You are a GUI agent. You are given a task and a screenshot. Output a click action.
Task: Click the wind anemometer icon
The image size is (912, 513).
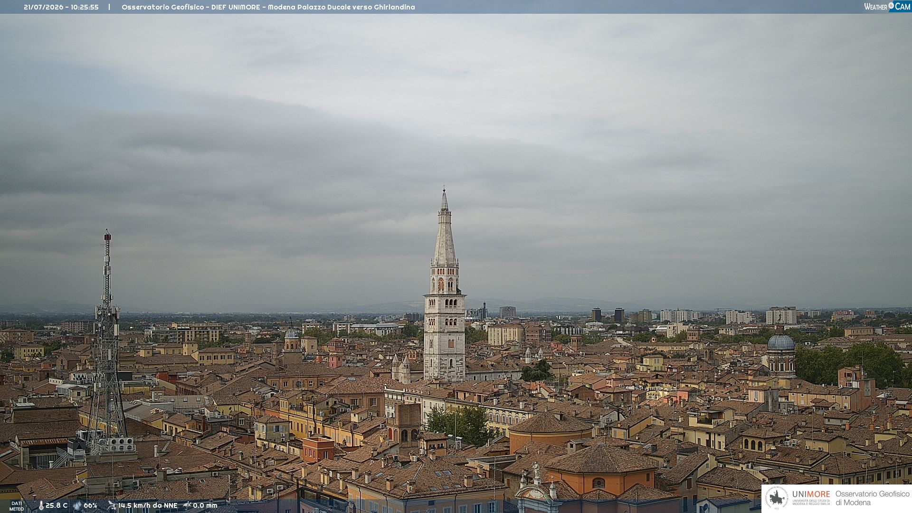[x=112, y=505]
